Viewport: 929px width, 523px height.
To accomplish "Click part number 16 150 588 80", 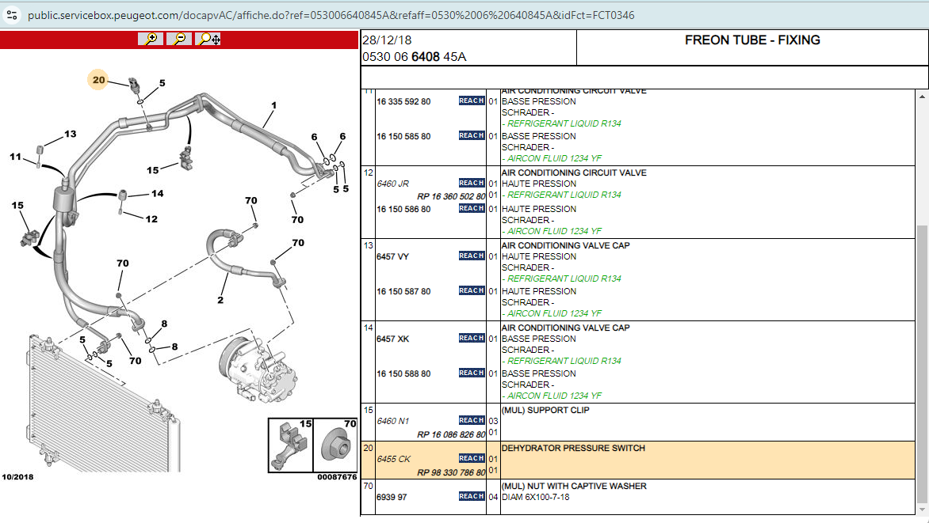I will (x=403, y=374).
